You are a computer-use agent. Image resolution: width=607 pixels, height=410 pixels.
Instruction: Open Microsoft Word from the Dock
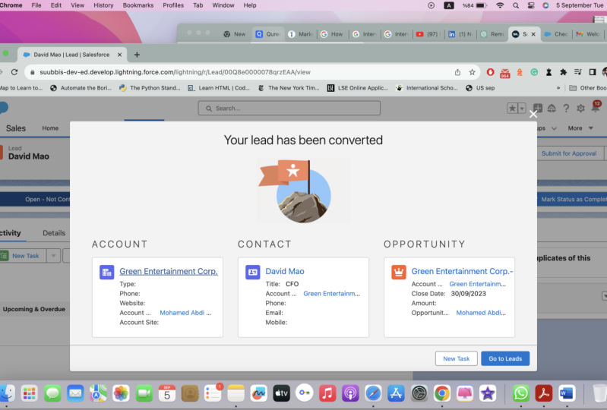[566, 393]
